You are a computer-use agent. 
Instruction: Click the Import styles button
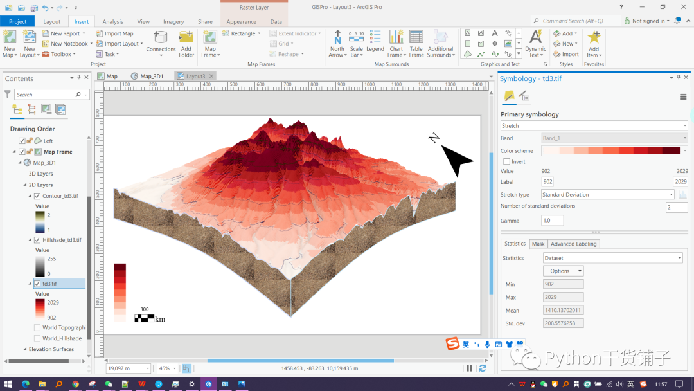pos(566,54)
